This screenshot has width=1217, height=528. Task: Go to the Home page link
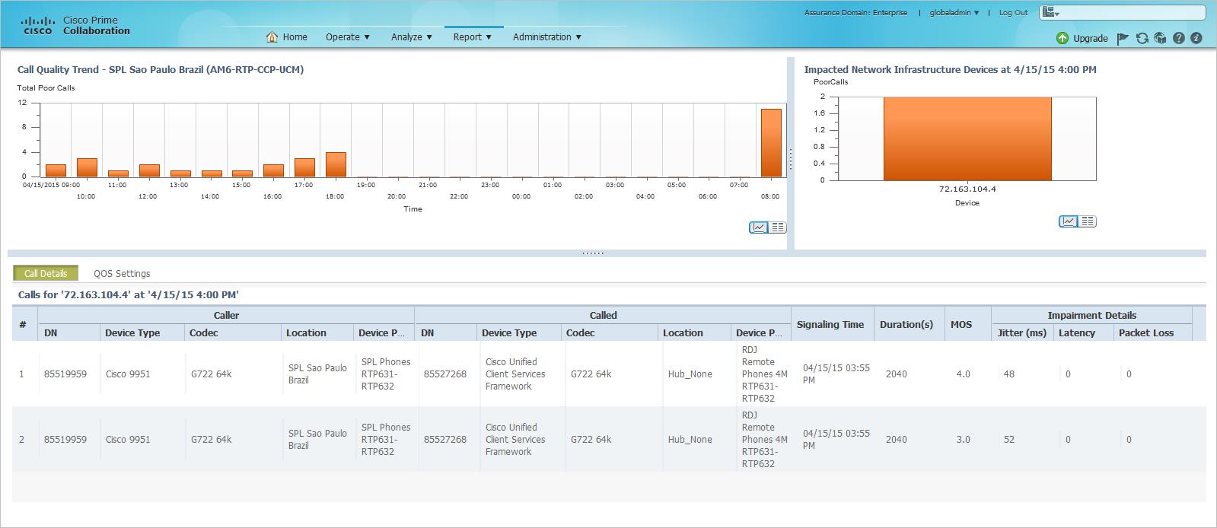[295, 37]
